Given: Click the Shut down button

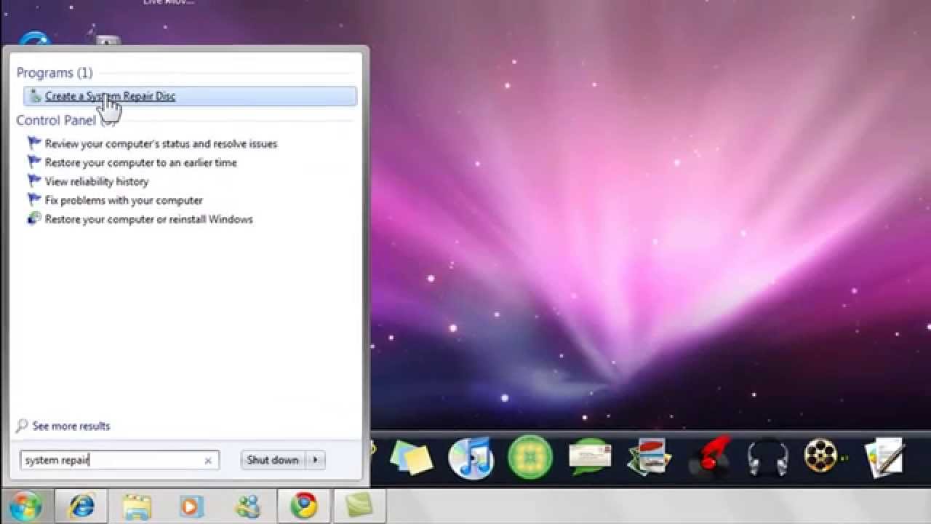Looking at the screenshot, I should 273,460.
